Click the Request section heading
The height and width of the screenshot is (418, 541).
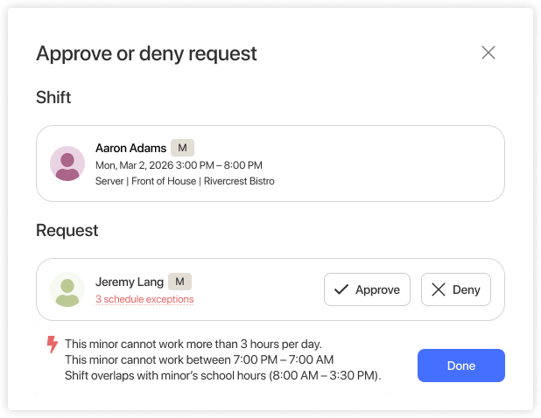[x=67, y=230]
